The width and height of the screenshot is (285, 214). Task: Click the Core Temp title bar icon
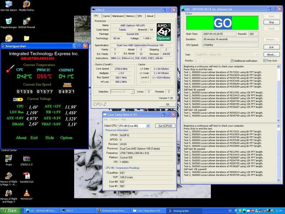(105, 114)
